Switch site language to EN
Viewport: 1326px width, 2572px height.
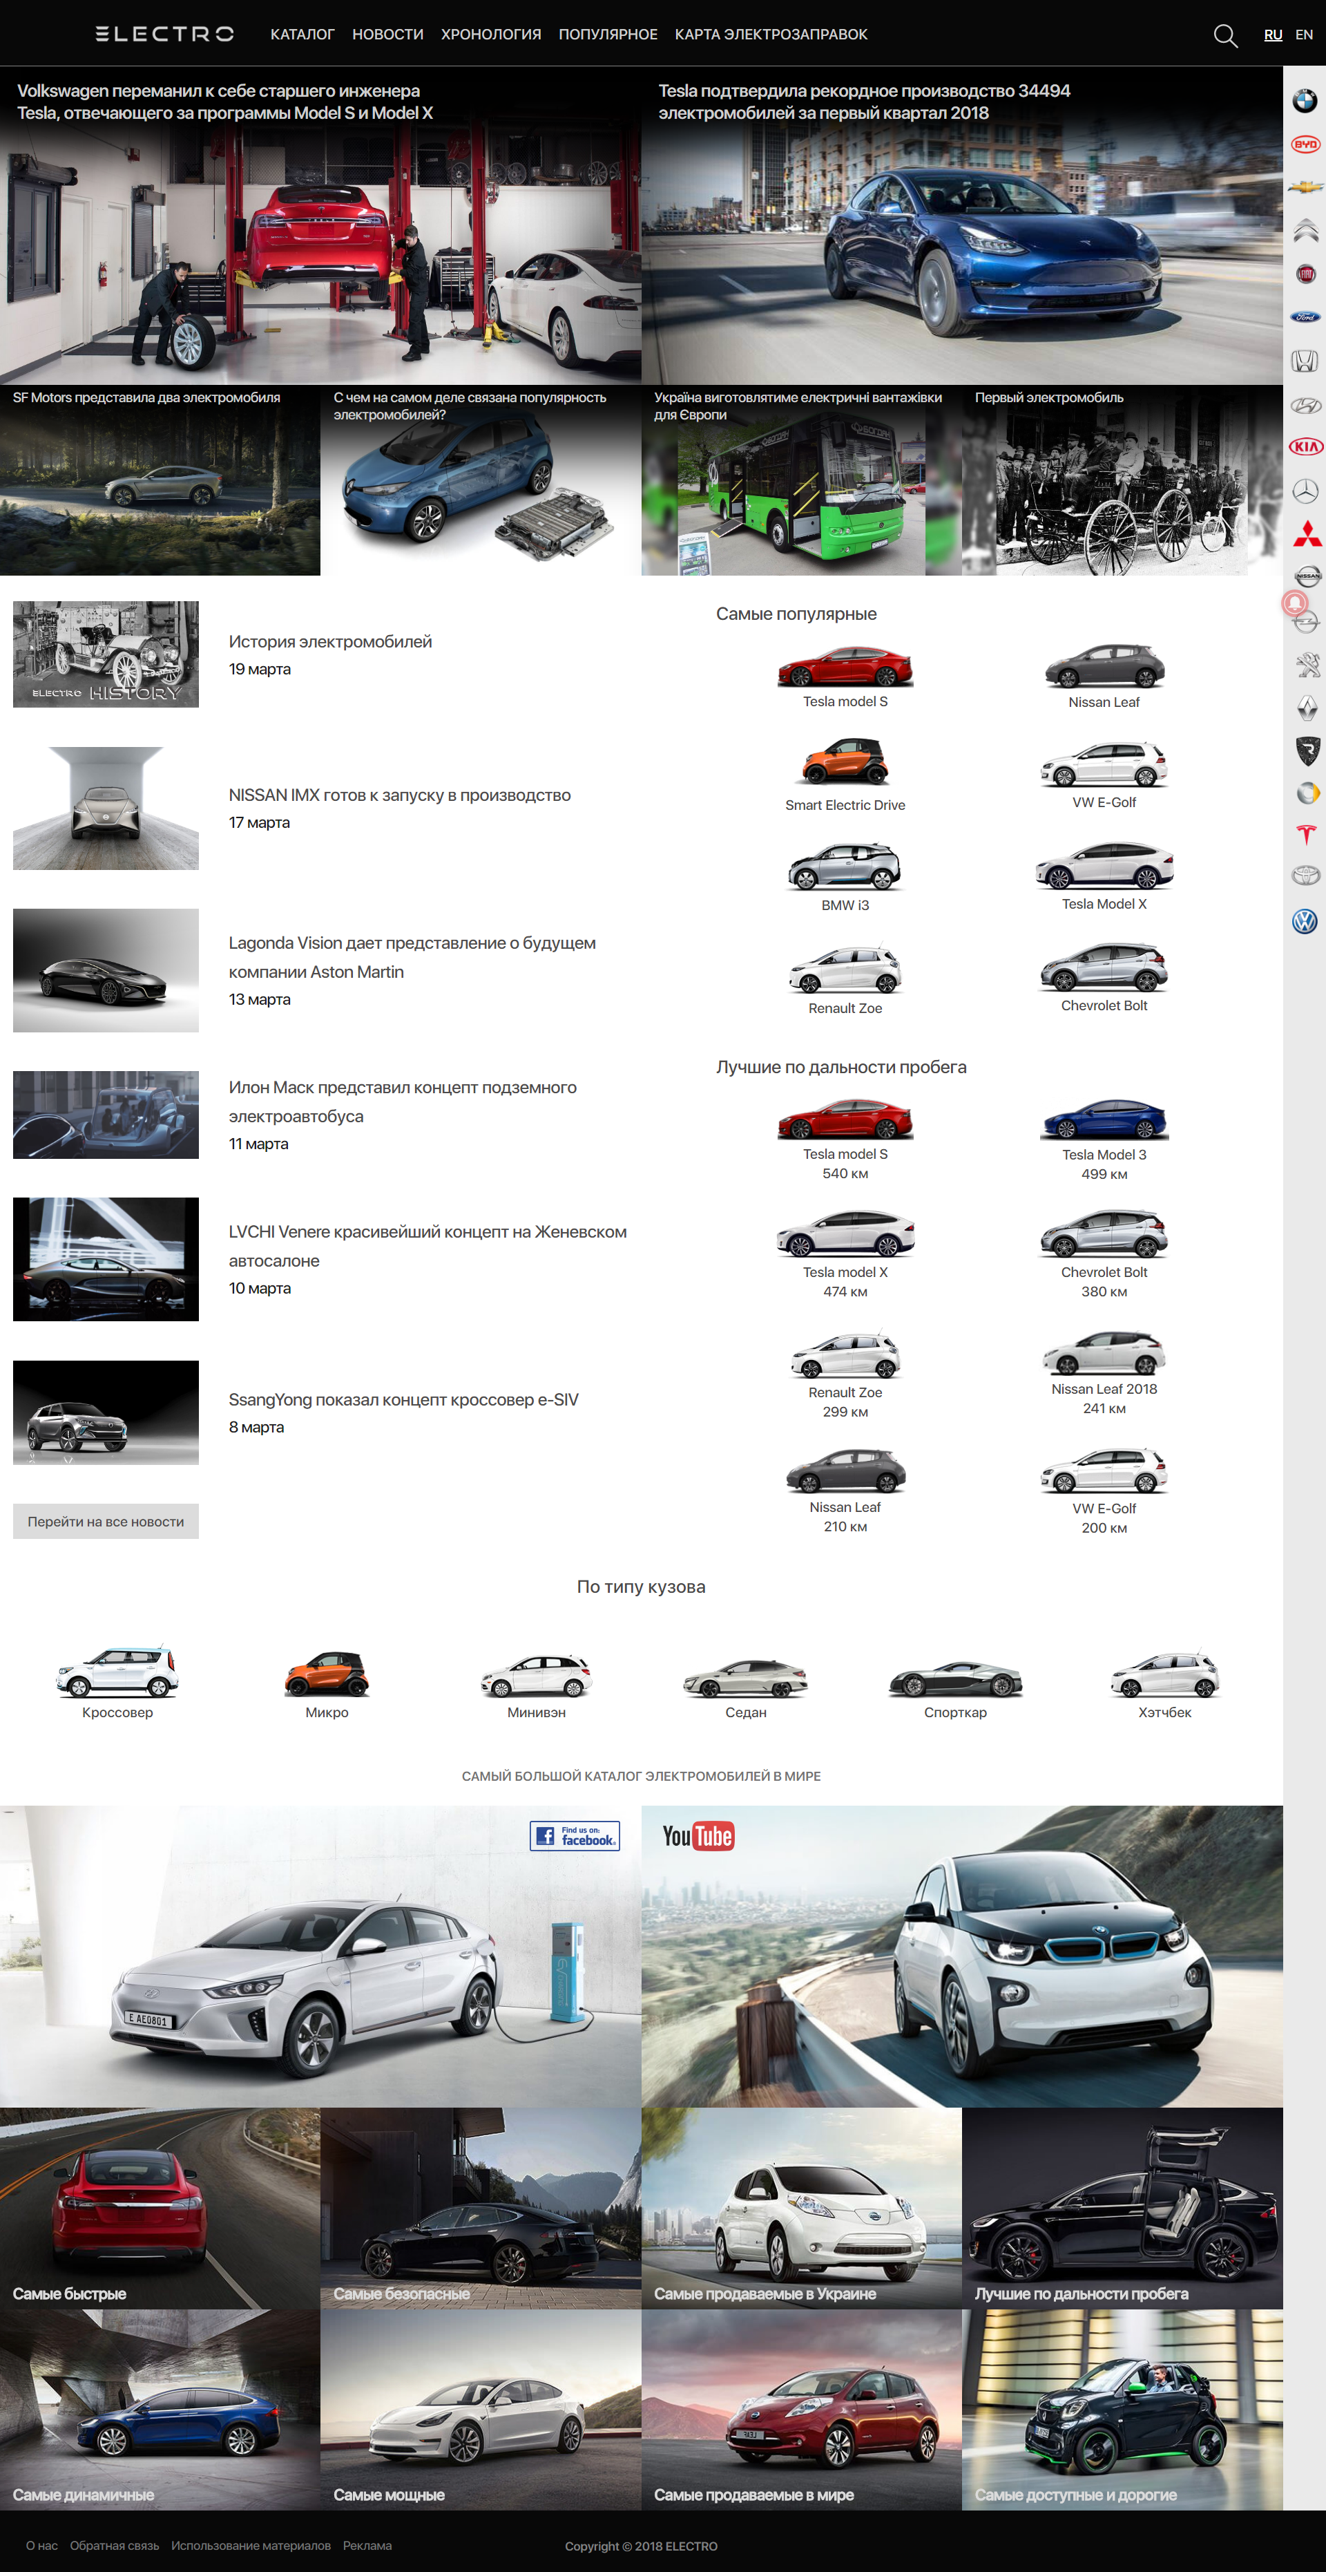pos(1303,34)
